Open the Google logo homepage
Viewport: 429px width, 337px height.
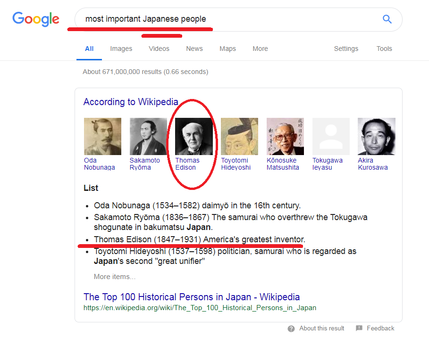36,19
